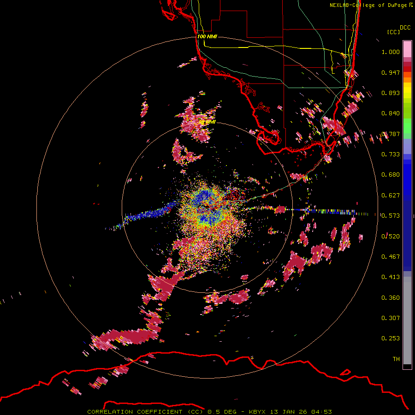
Task: Select the 0.253 legend value
Action: pos(391,338)
